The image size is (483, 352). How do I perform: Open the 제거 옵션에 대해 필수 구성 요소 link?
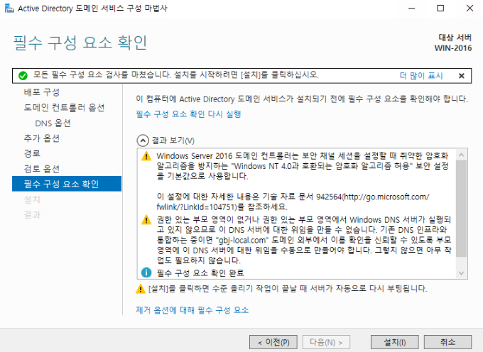pyautogui.click(x=192, y=310)
